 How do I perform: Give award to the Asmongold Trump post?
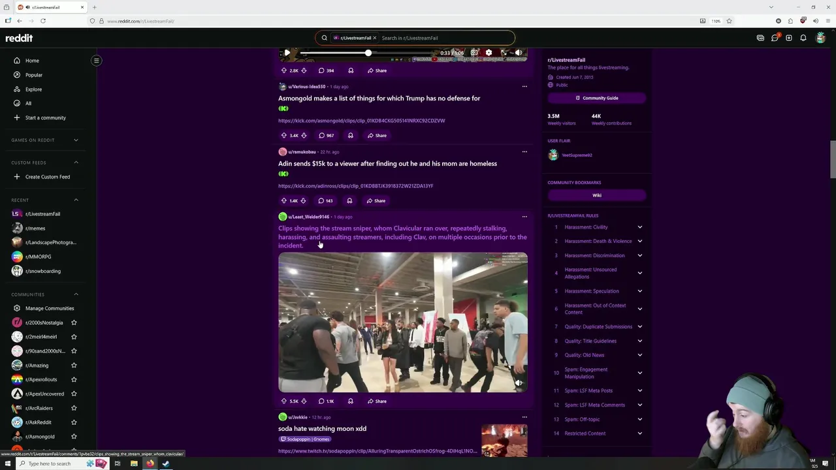pos(351,136)
